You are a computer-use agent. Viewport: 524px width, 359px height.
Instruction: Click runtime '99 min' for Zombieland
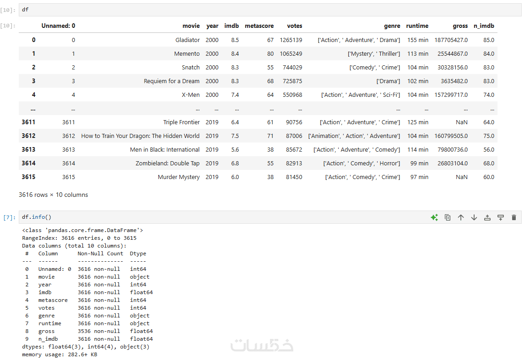click(x=419, y=163)
